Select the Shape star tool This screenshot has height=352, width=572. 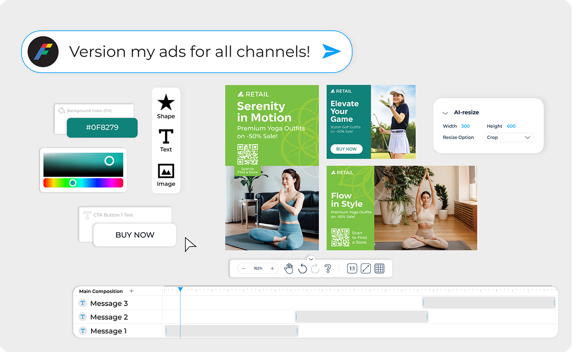point(166,106)
